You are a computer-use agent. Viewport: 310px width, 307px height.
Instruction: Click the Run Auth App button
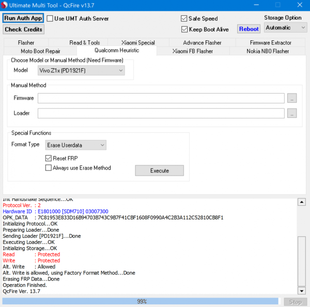(x=23, y=18)
